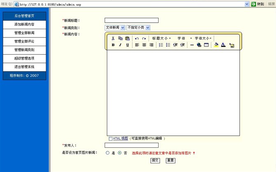Open 后台管理首页 in the sidebar
This screenshot has width=276, height=172.
click(24, 16)
